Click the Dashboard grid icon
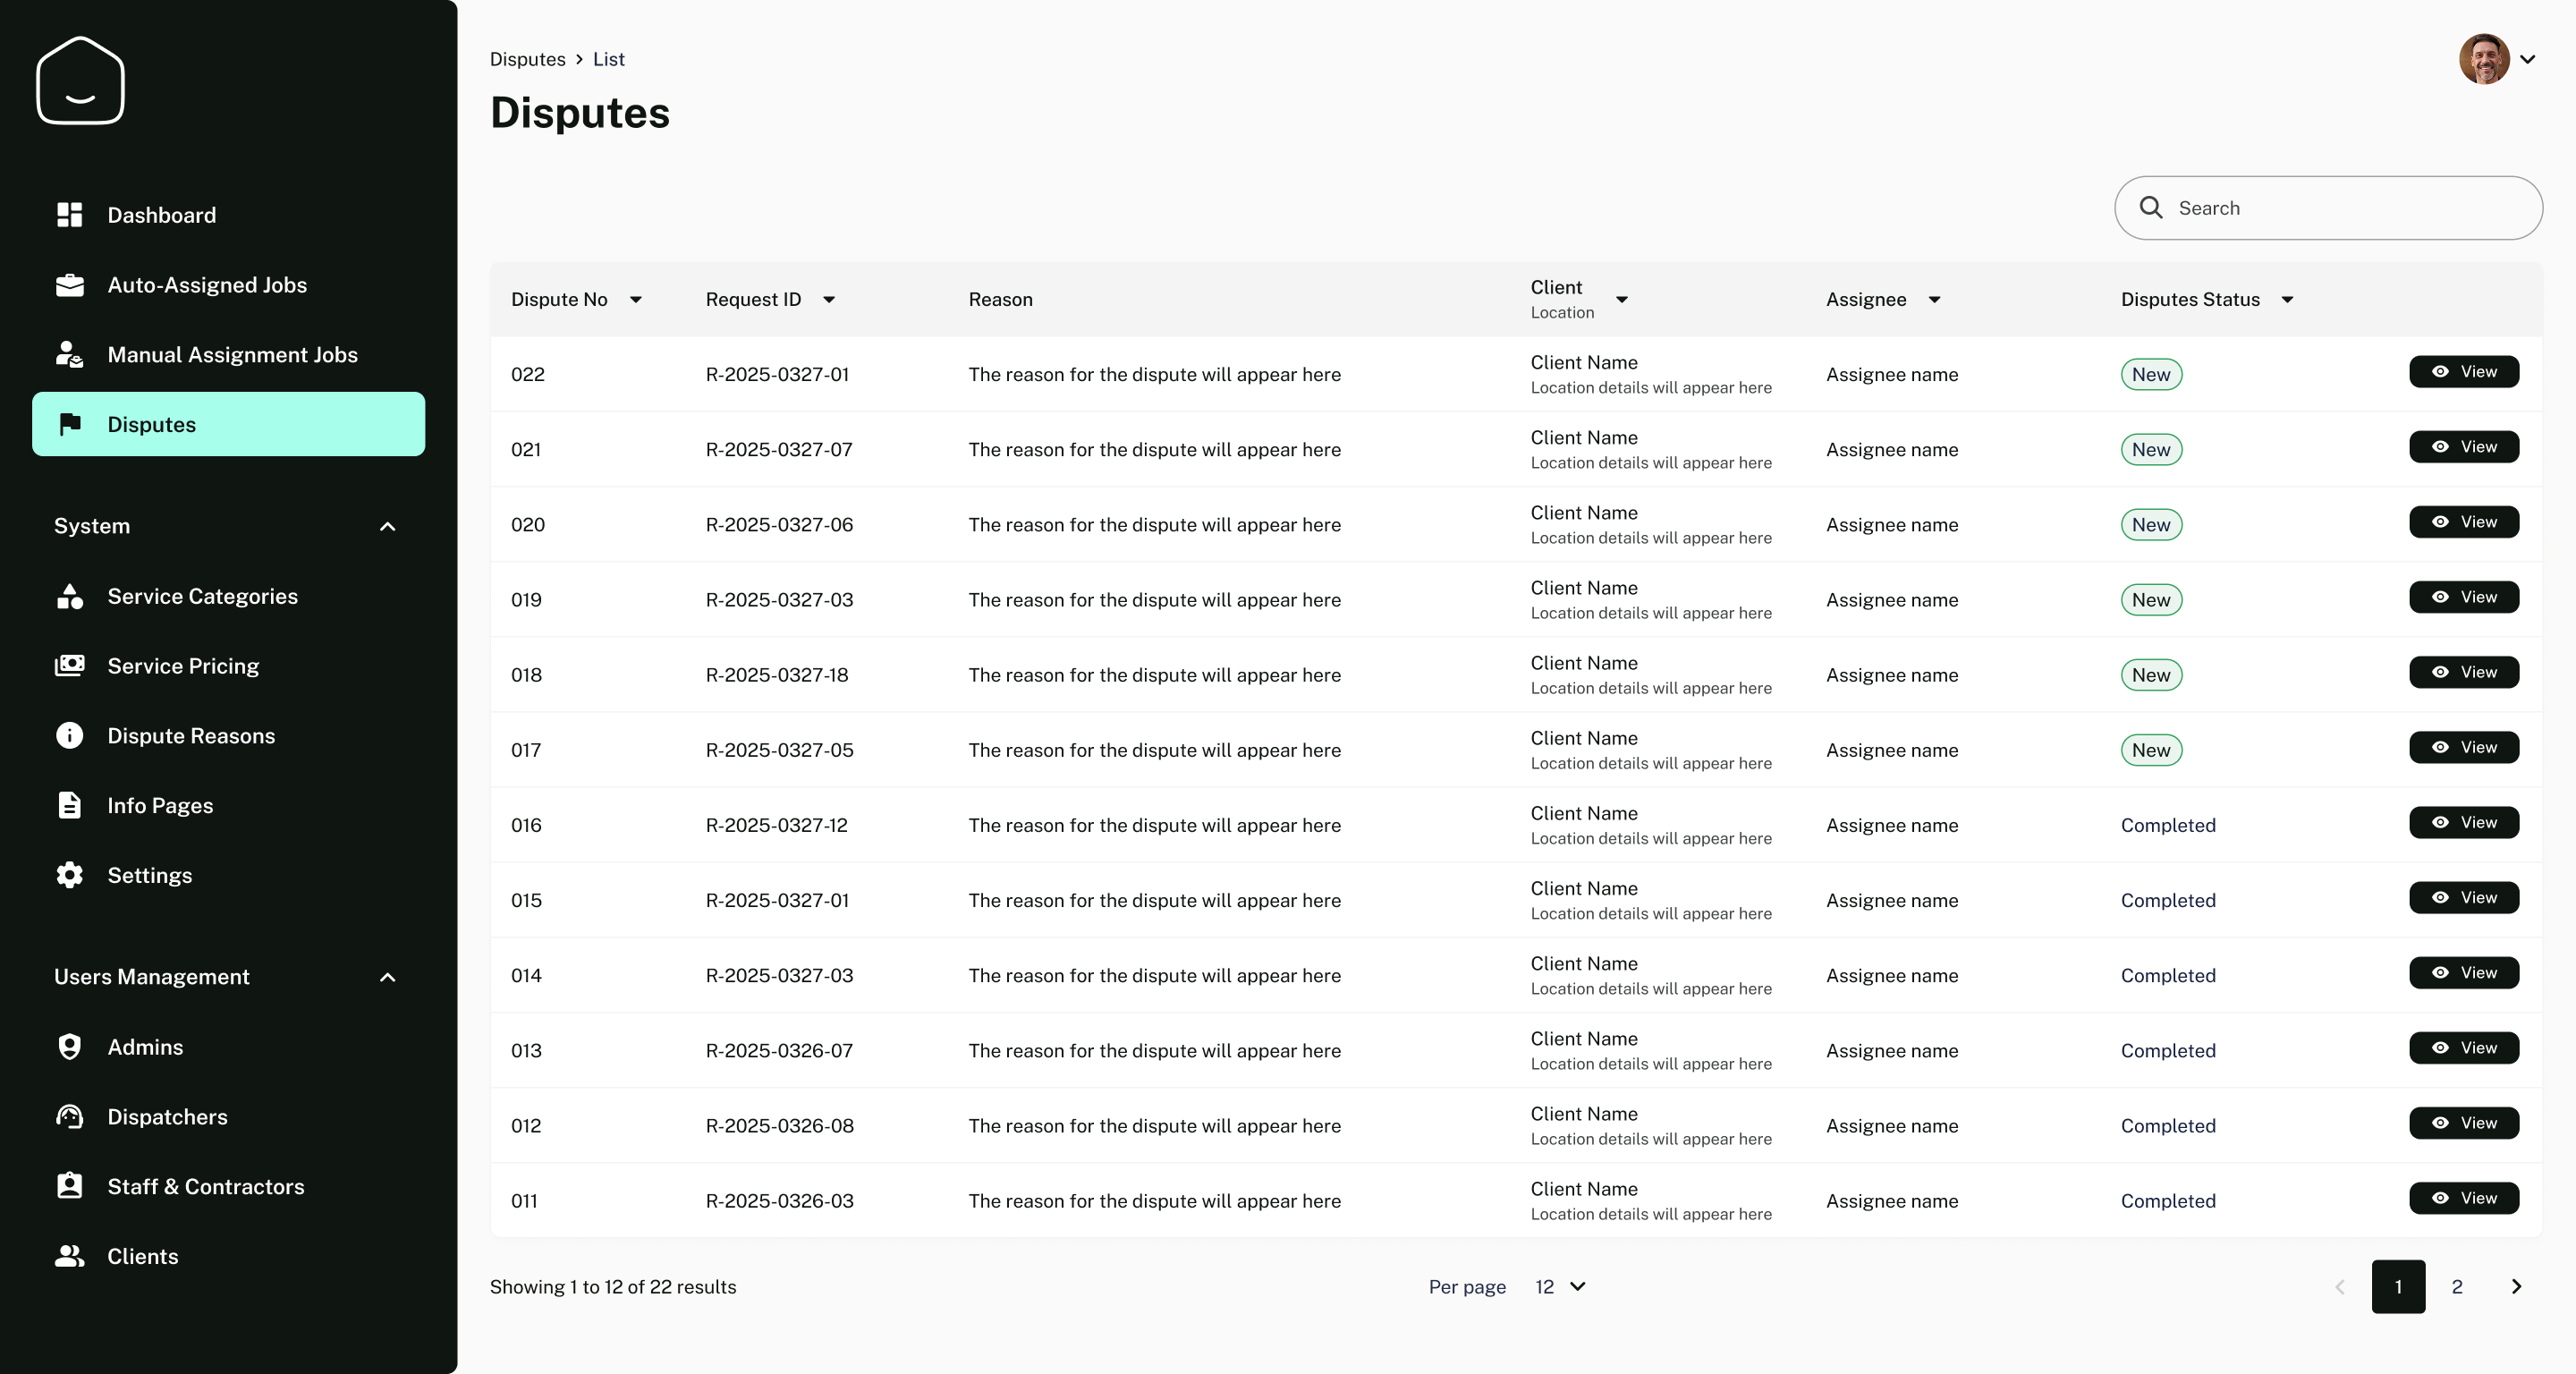2576x1374 pixels. point(69,215)
